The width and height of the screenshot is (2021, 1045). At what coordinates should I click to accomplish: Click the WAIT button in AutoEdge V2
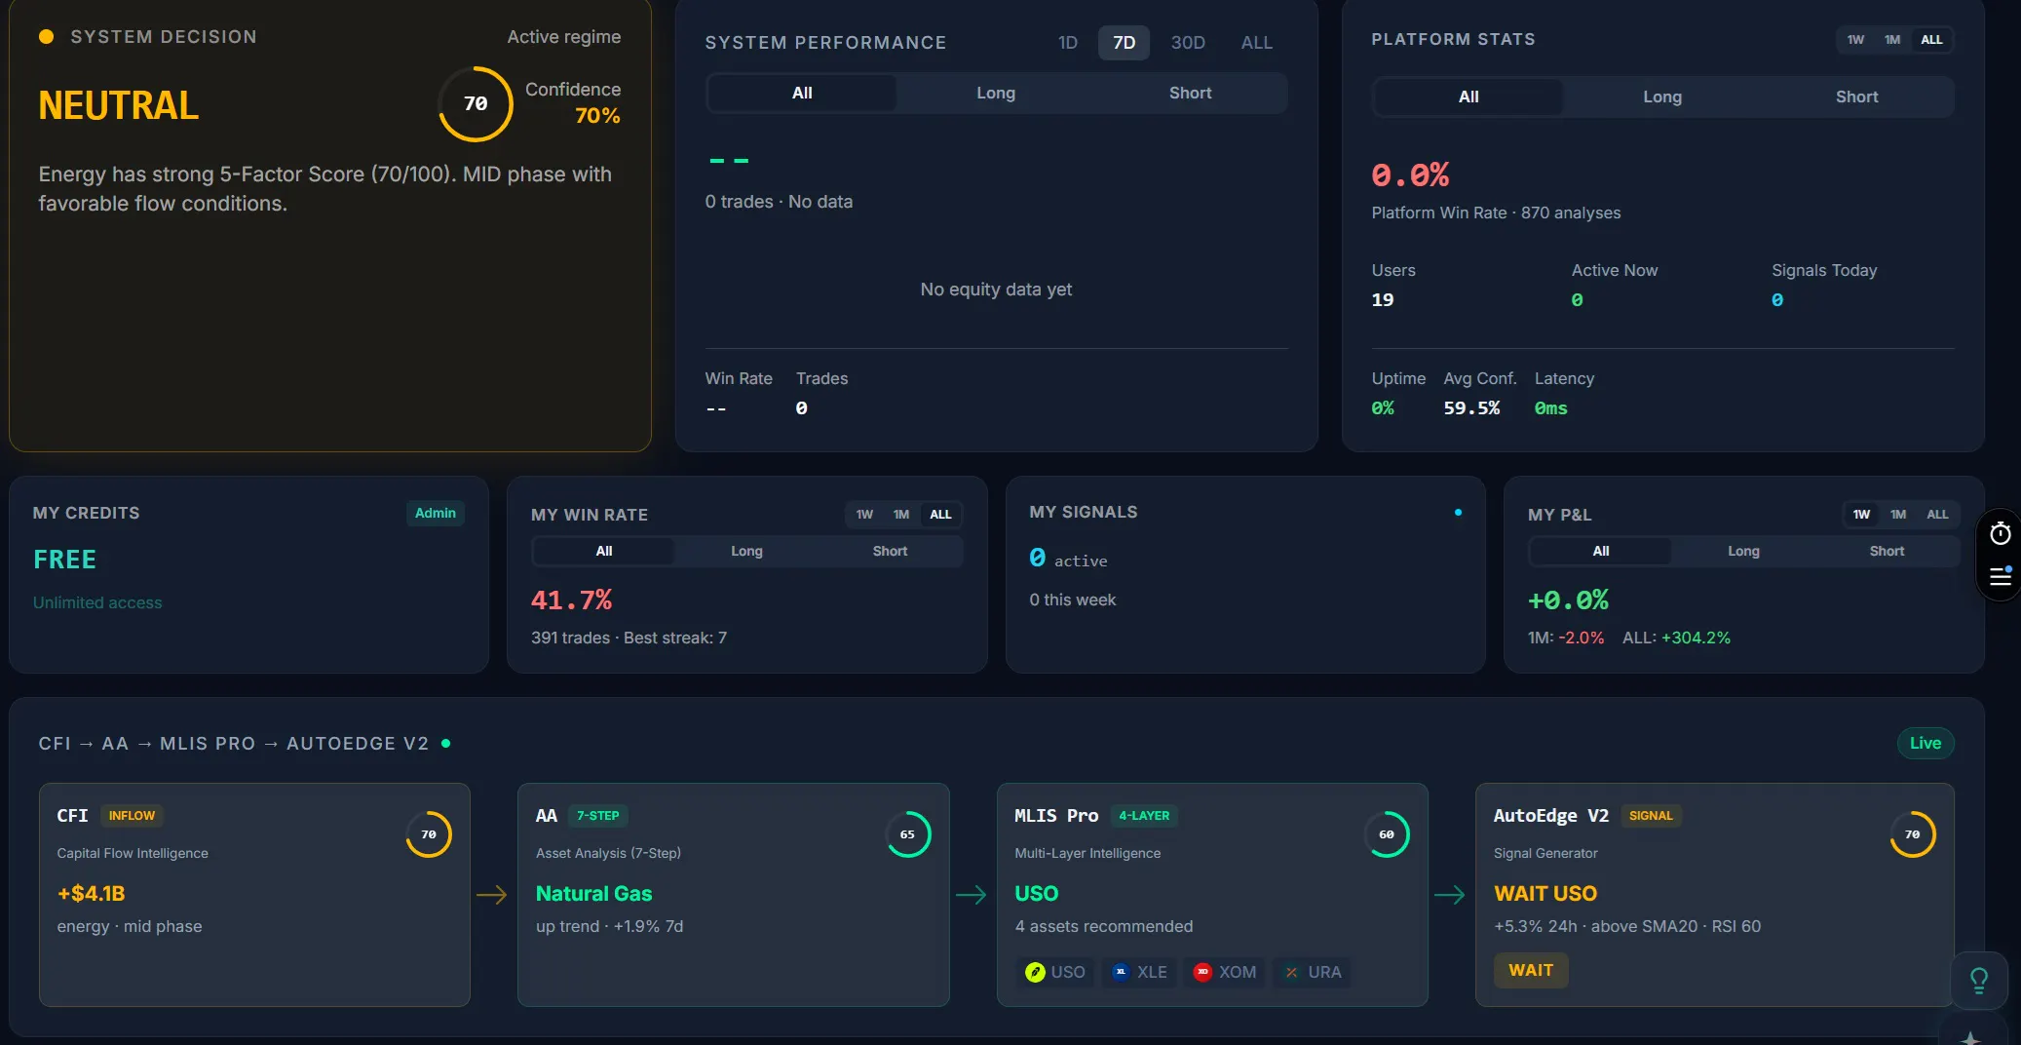click(x=1531, y=971)
